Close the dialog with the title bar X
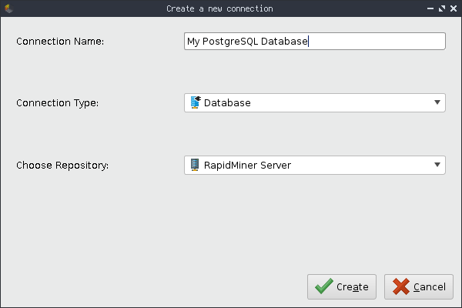The width and height of the screenshot is (462, 308). (x=453, y=8)
